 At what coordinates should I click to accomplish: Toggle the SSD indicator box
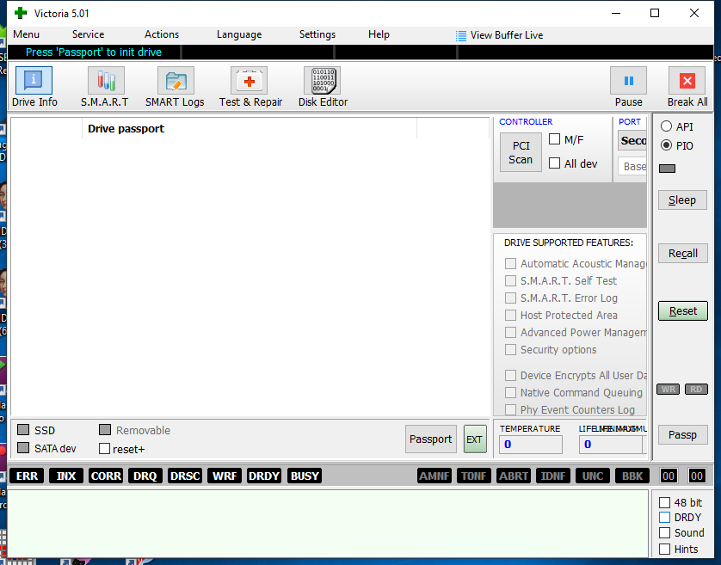click(x=23, y=430)
